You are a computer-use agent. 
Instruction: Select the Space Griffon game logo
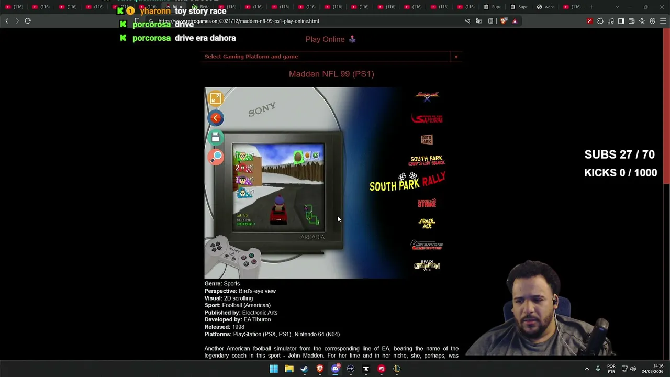coord(427,265)
